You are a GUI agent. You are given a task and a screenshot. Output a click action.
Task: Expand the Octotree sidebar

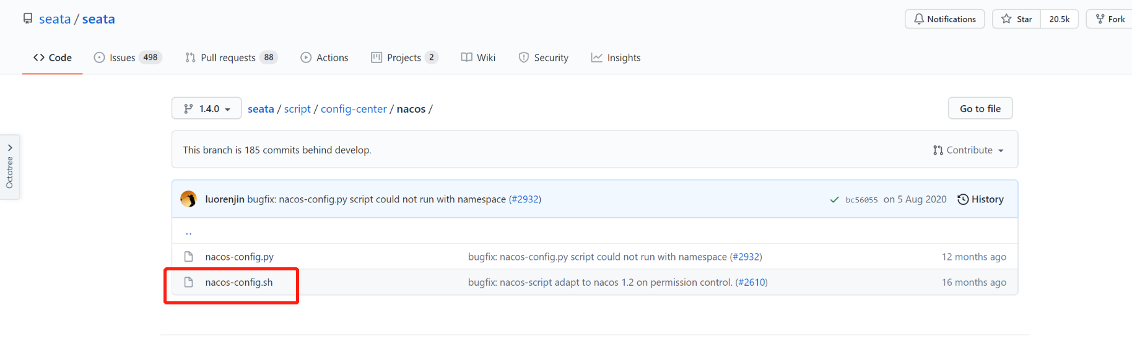tap(10, 167)
